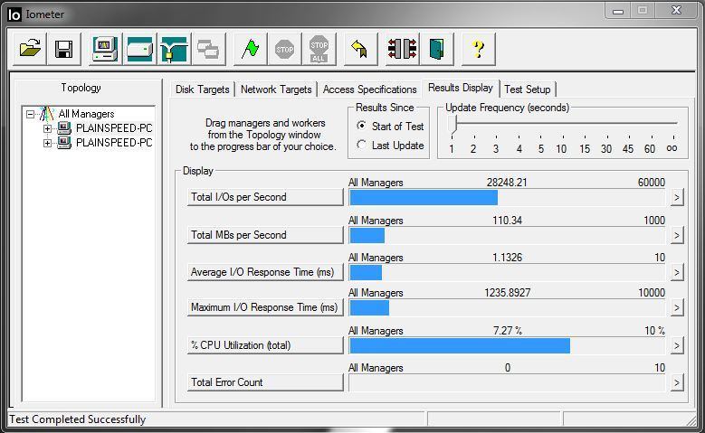Select the Results Display tab
705x433 pixels.
[461, 88]
